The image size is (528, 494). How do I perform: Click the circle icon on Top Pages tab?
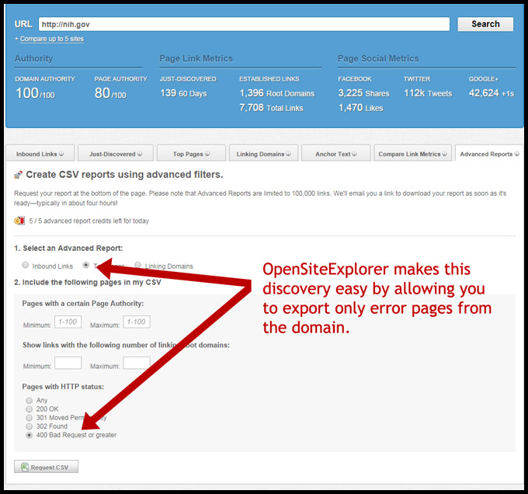(207, 154)
